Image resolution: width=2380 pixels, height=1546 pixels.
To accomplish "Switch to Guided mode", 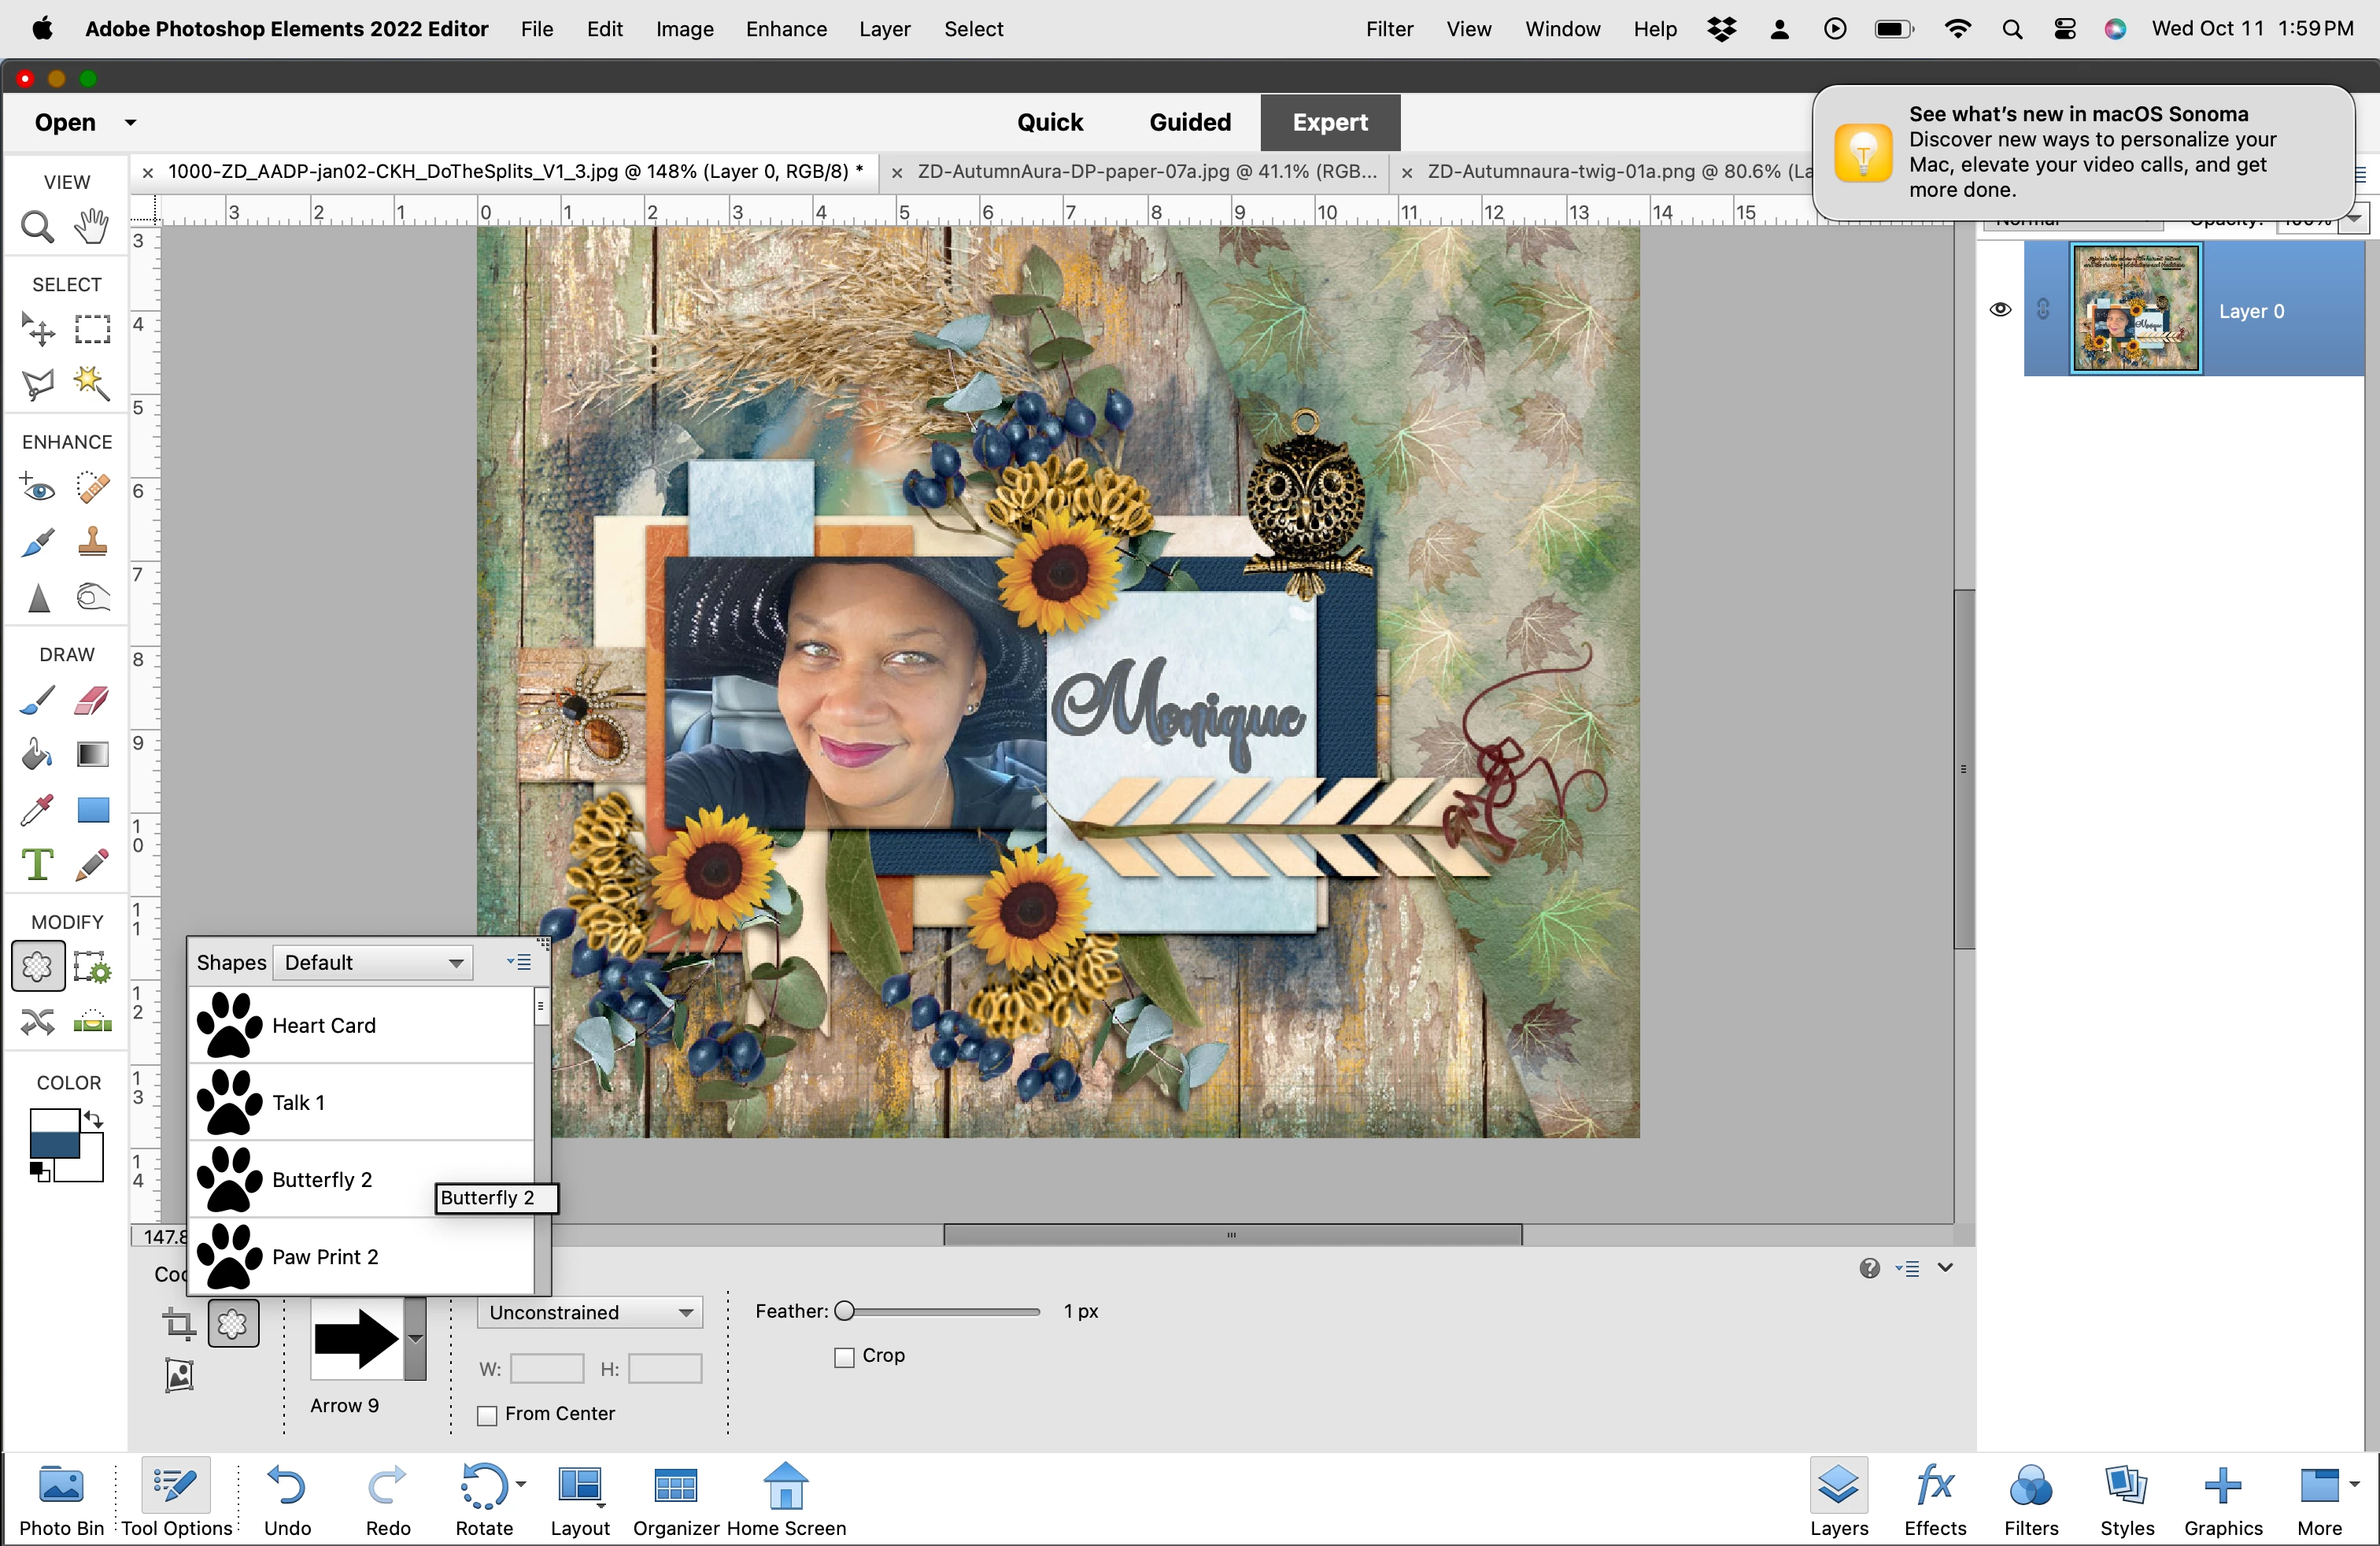I will click(x=1189, y=122).
